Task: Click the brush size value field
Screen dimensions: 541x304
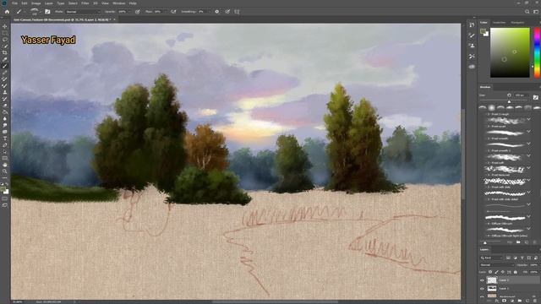Action: click(521, 95)
